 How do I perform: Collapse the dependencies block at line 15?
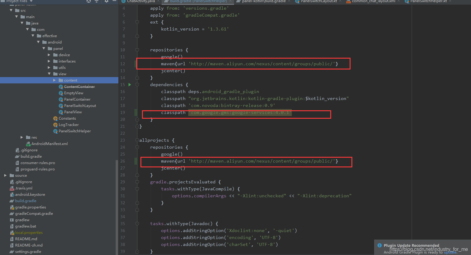tap(137, 85)
